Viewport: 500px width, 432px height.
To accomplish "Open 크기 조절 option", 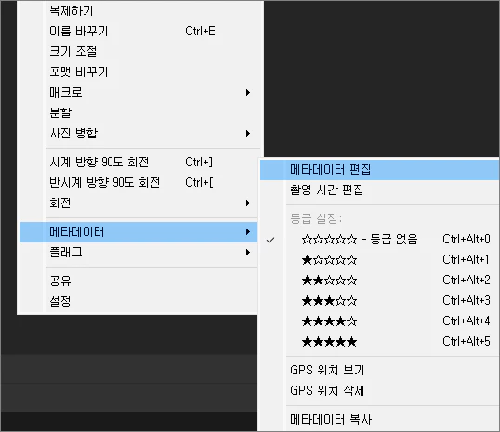I will [138, 51].
